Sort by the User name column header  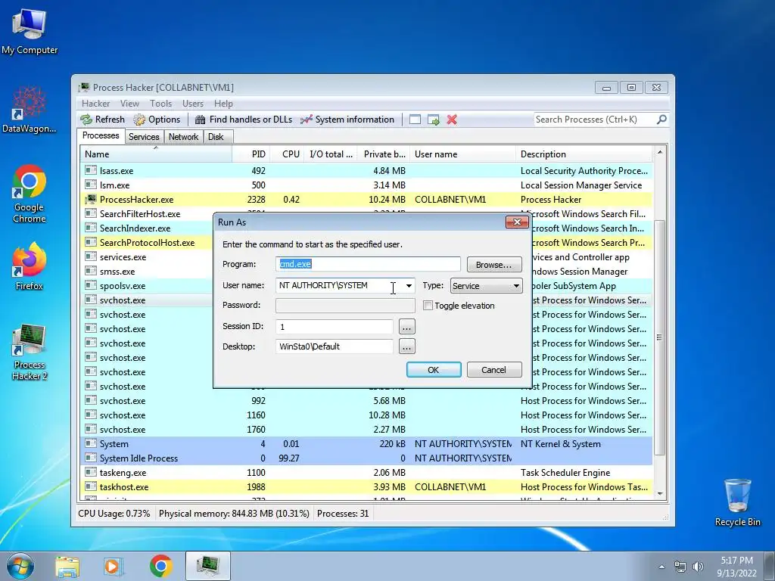click(462, 154)
